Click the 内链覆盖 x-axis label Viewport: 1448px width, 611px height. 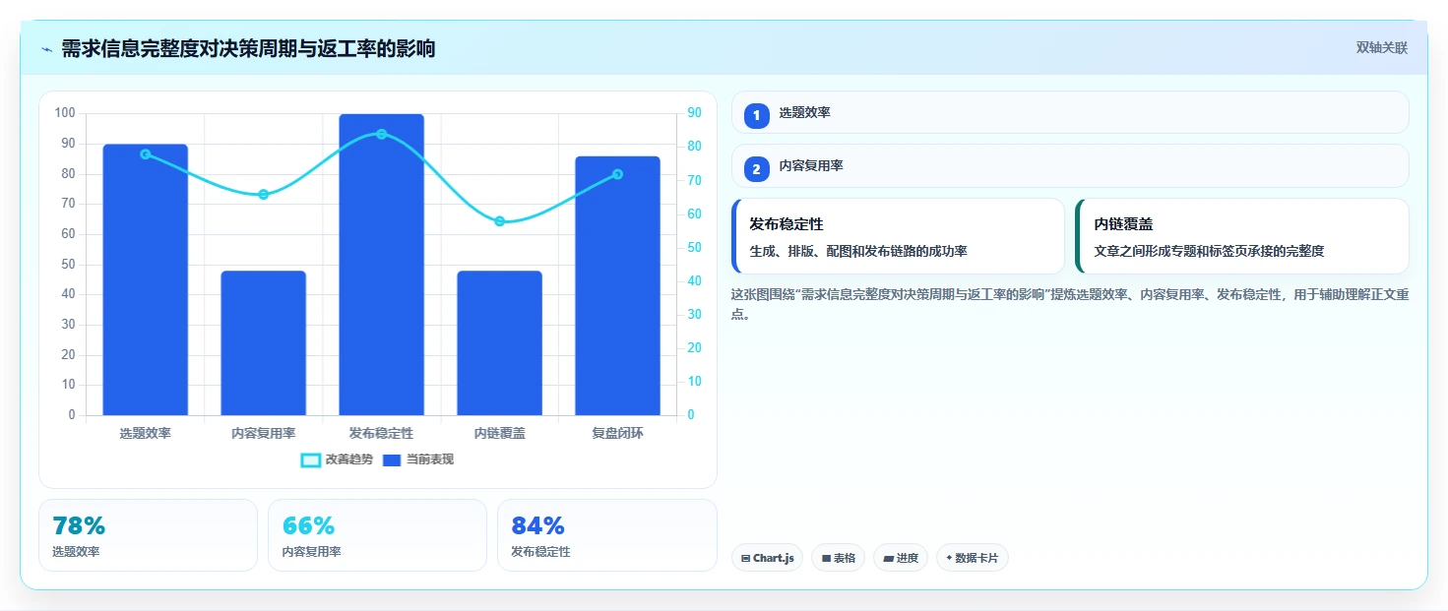[x=500, y=433]
